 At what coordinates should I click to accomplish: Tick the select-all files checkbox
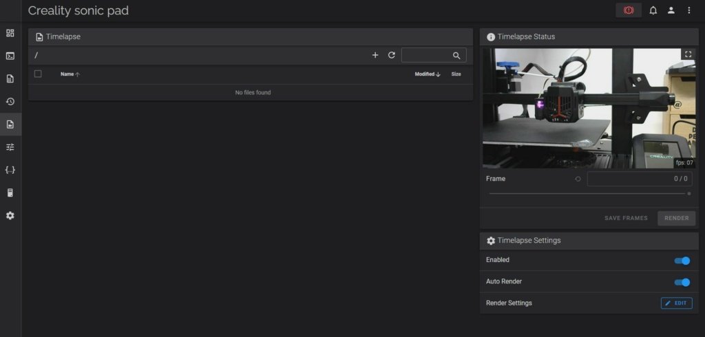38,74
